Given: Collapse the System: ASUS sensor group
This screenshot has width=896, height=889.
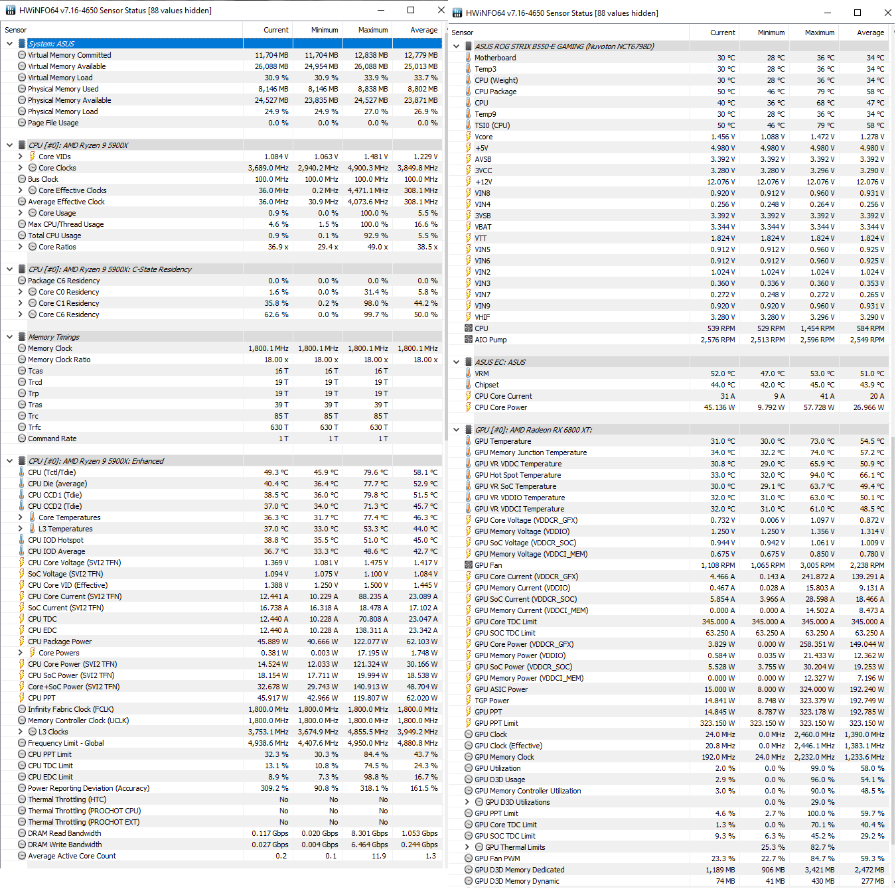Looking at the screenshot, I should (x=10, y=44).
